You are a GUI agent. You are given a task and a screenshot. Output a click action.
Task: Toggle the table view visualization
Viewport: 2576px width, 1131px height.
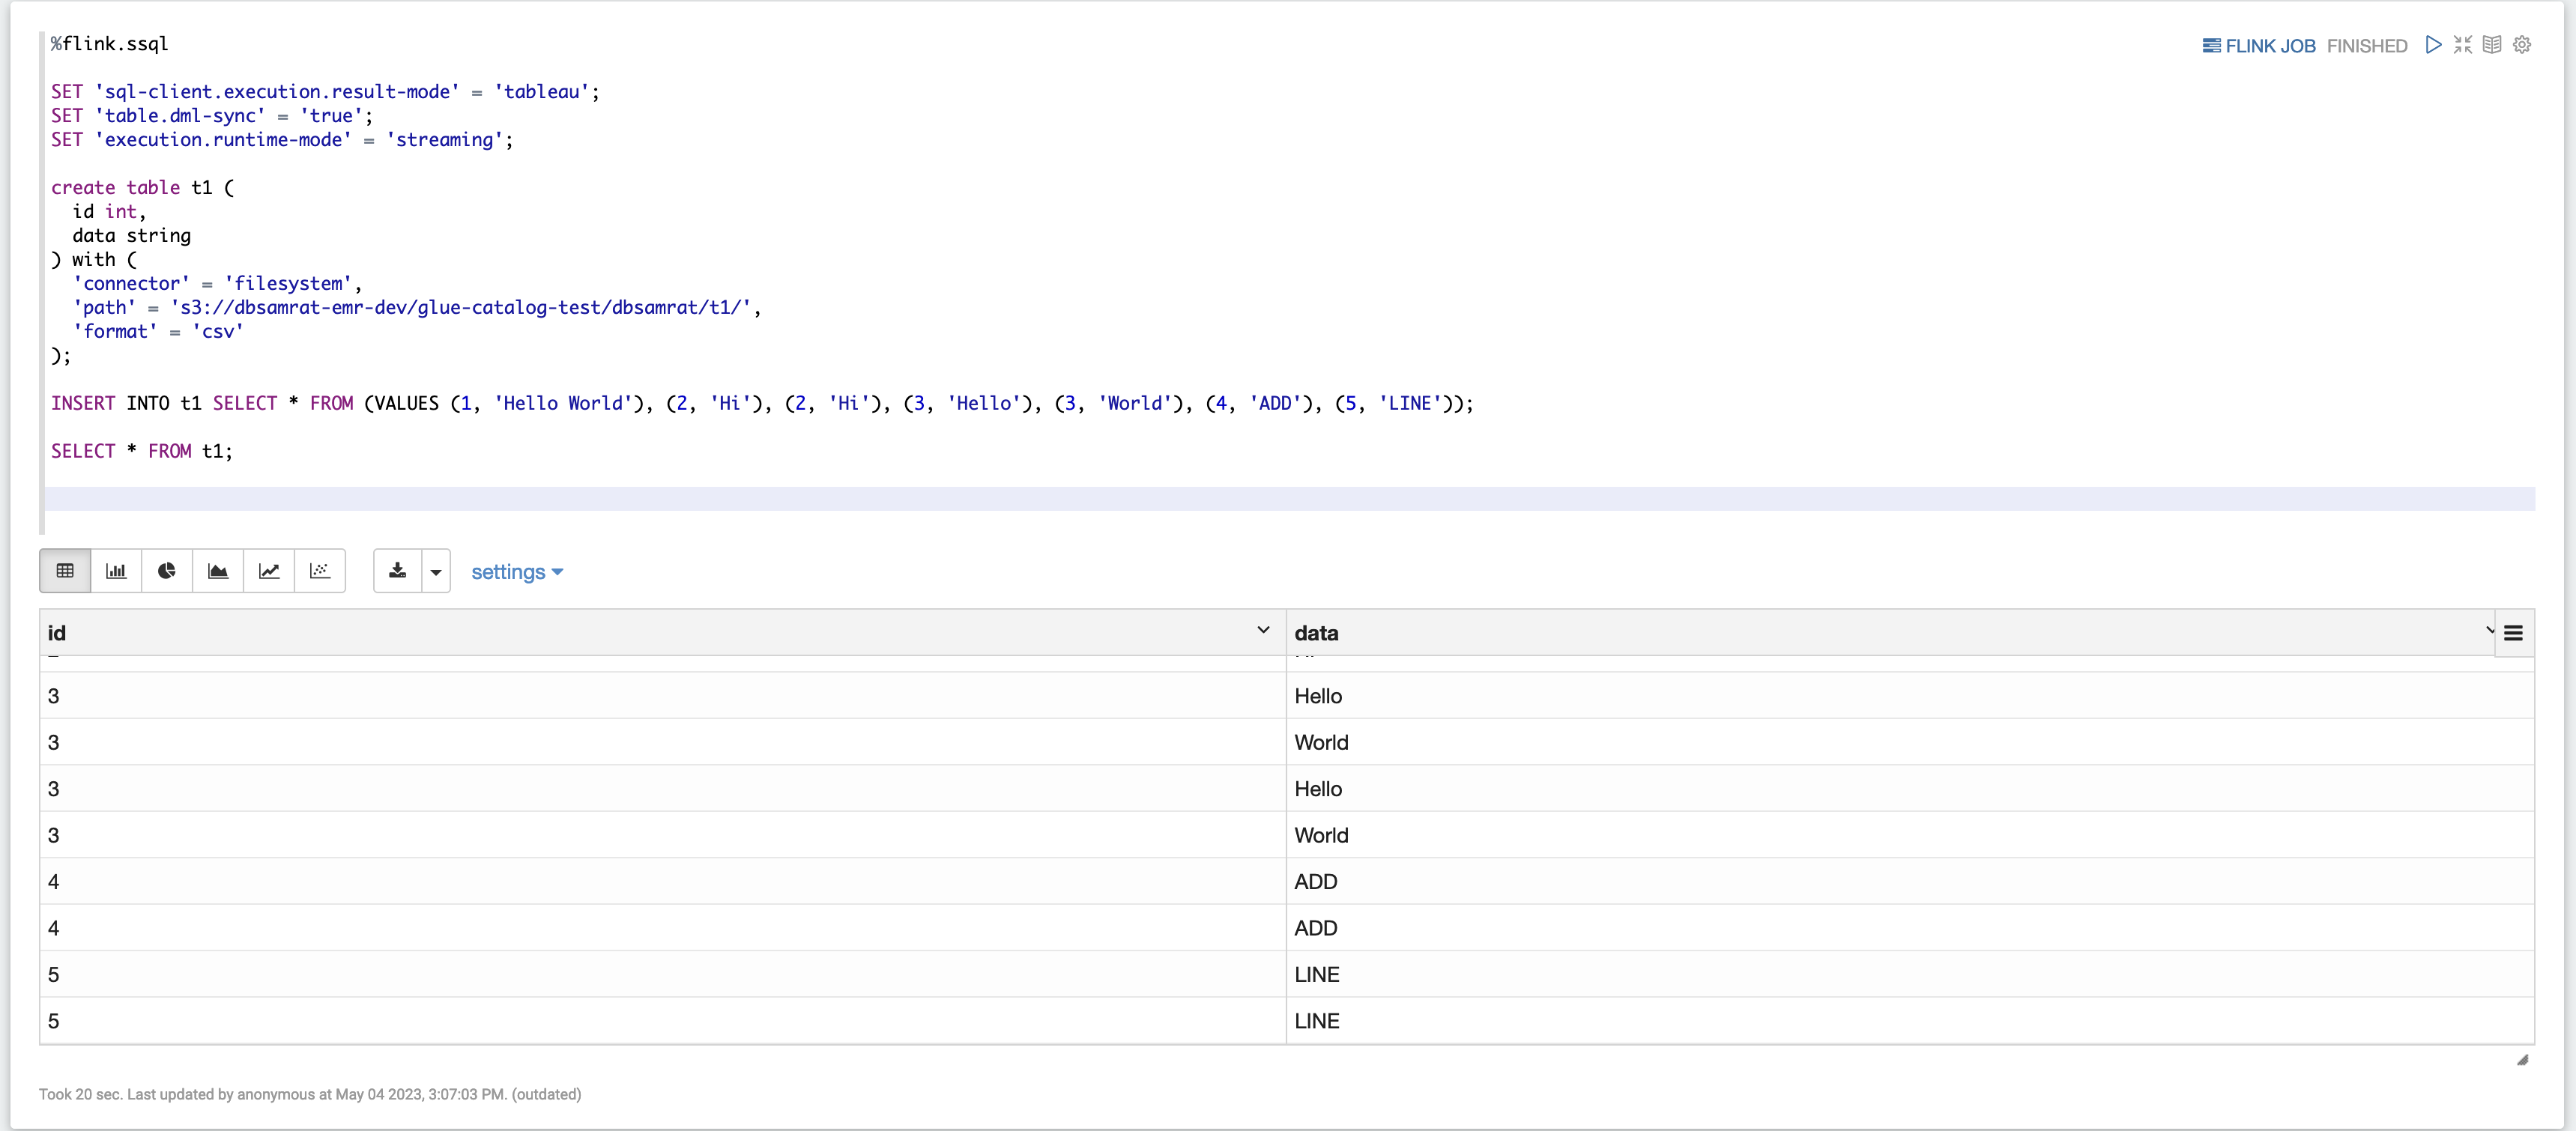point(64,571)
